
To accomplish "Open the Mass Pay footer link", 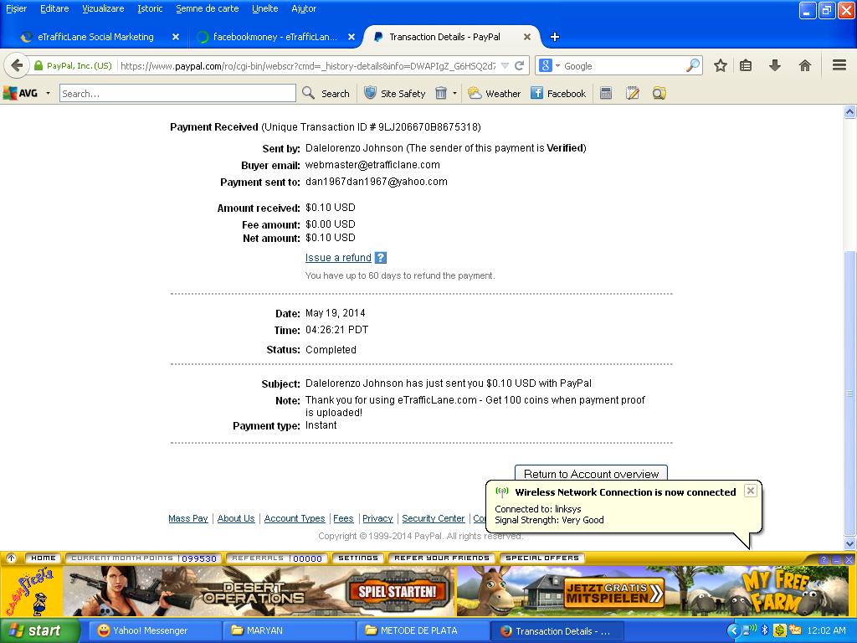I will tap(188, 518).
